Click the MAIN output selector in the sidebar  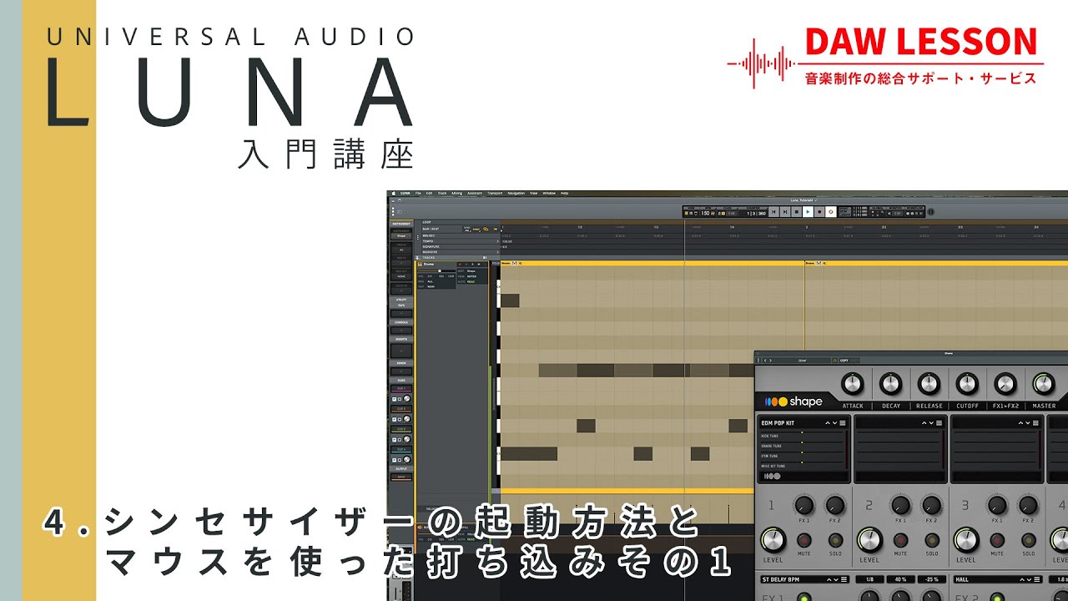(401, 477)
